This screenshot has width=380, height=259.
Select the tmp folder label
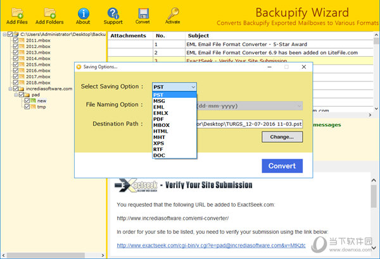(x=41, y=107)
